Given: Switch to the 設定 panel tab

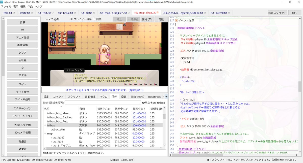Looking at the screenshot, I should tap(46, 97).
